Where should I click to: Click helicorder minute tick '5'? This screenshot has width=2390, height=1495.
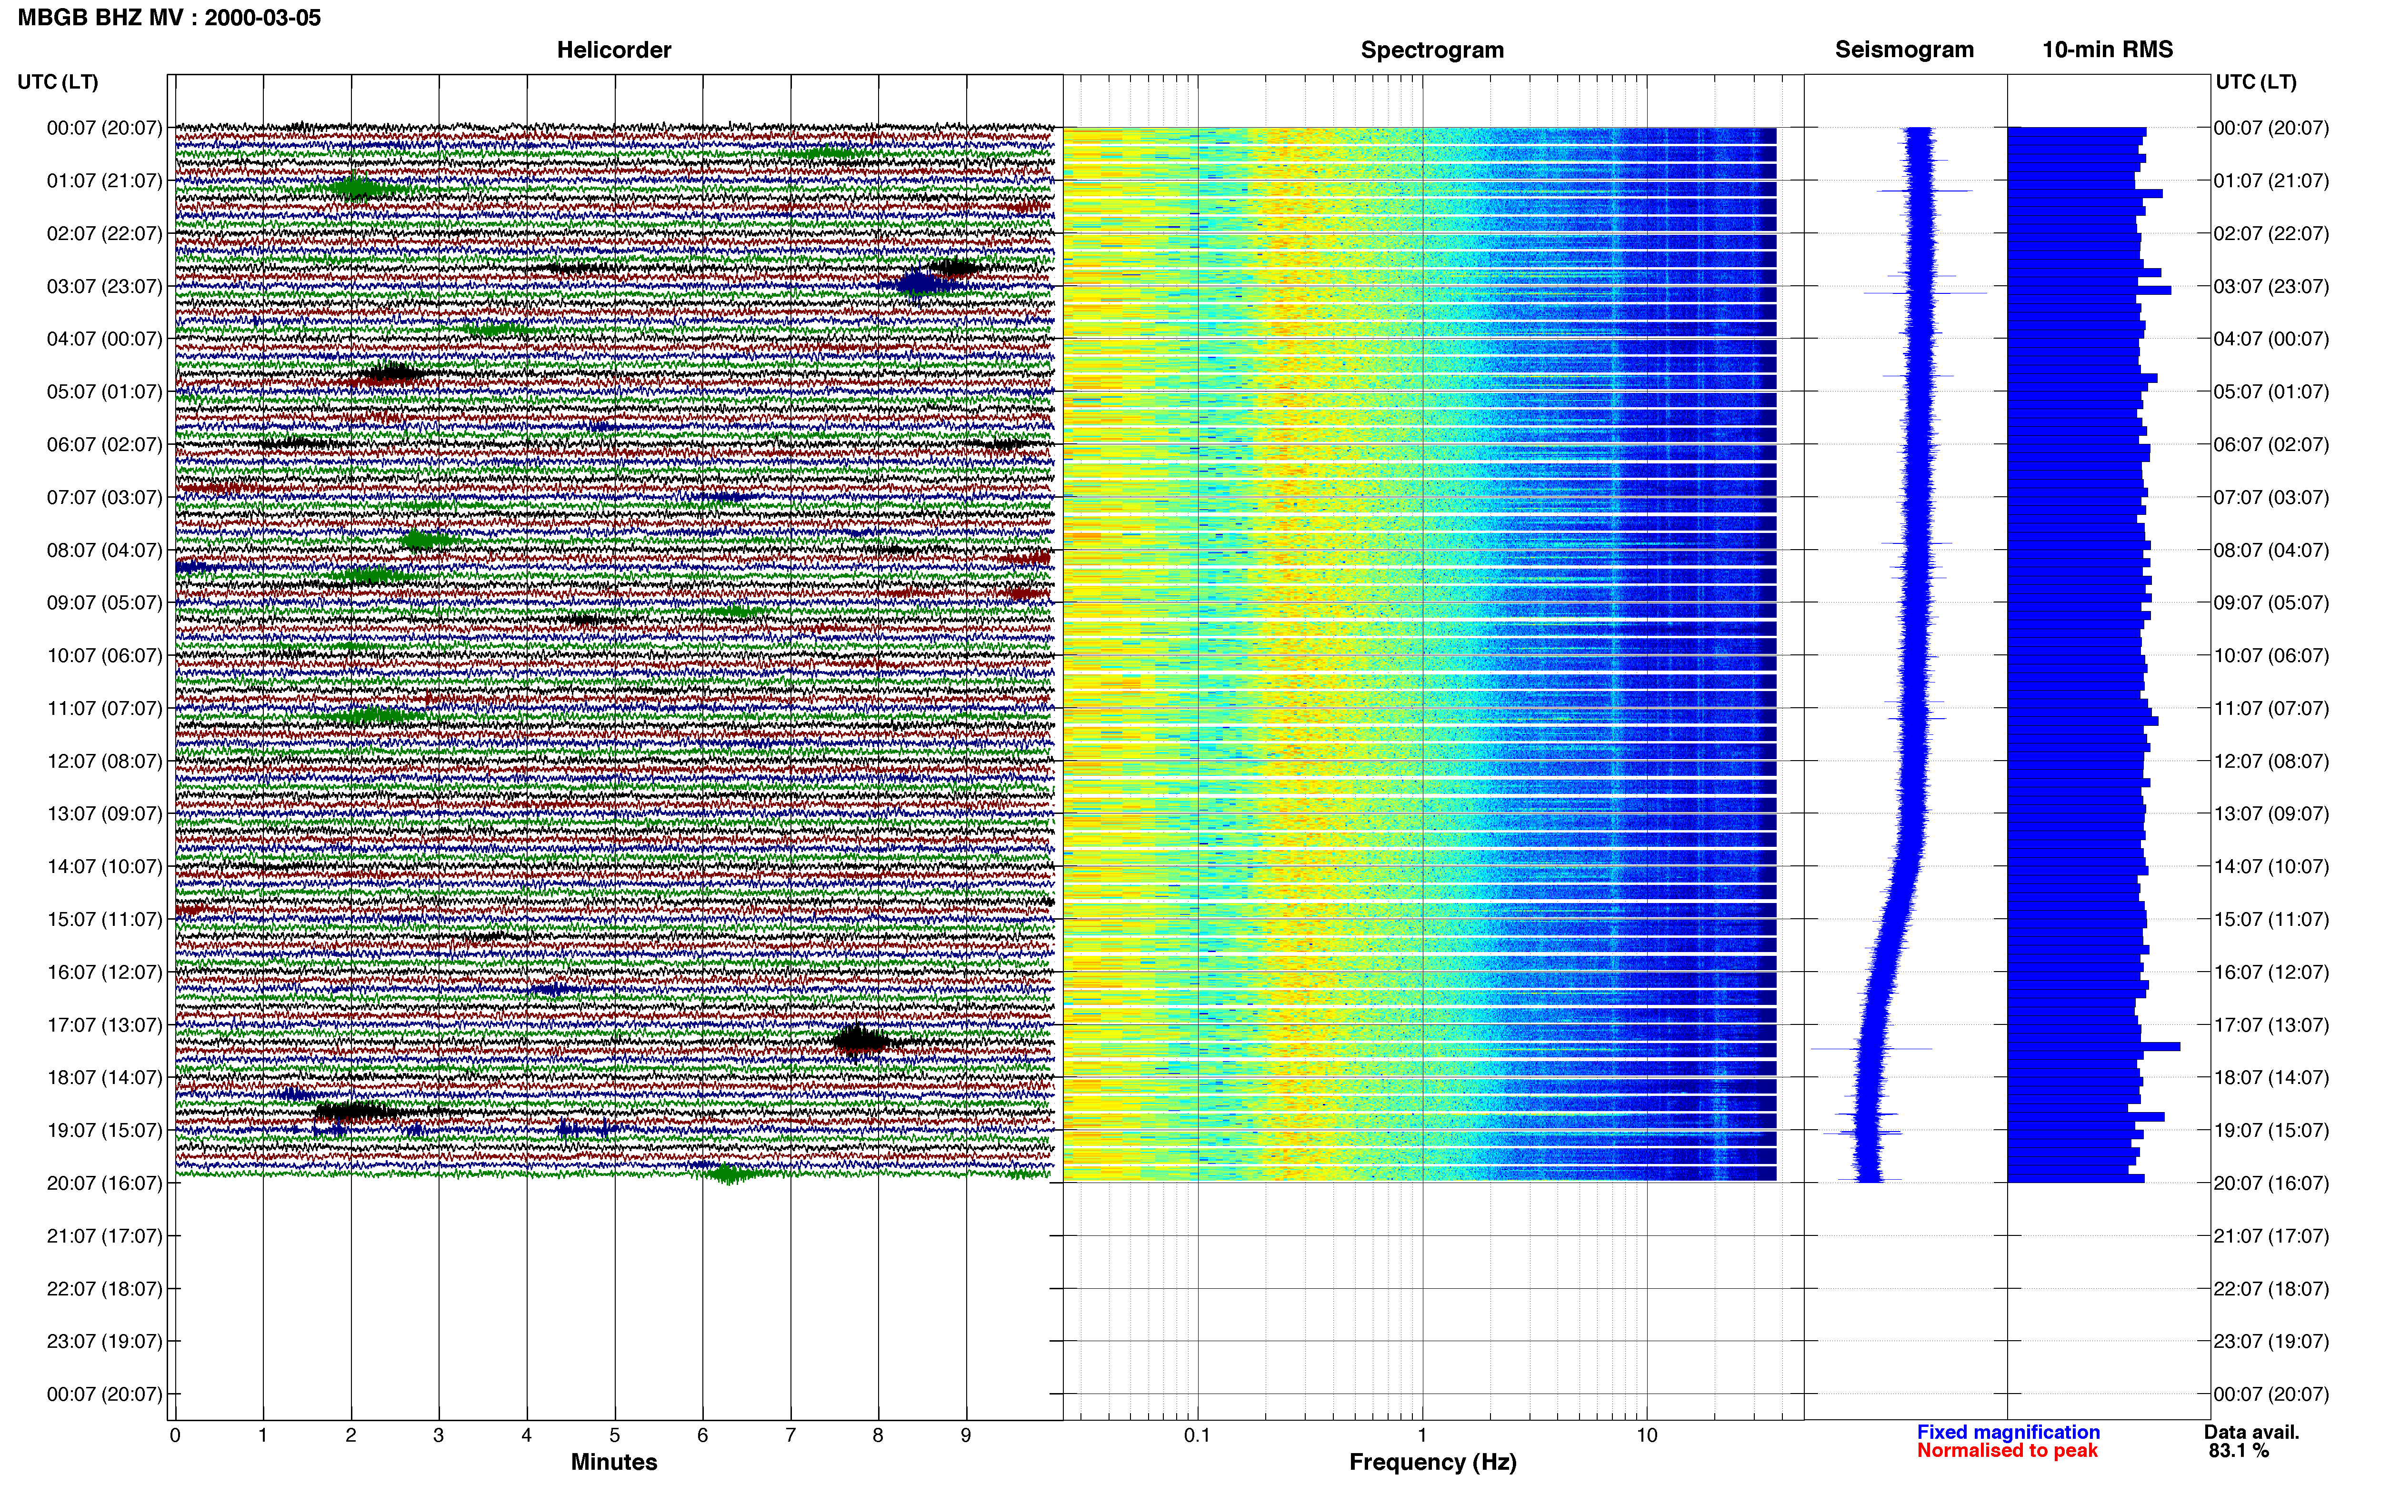[x=615, y=1435]
